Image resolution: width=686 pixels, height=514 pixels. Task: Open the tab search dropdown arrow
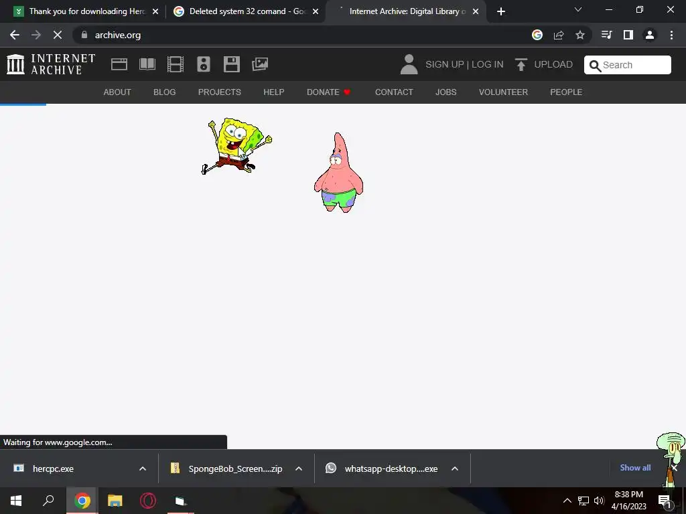[x=578, y=9]
